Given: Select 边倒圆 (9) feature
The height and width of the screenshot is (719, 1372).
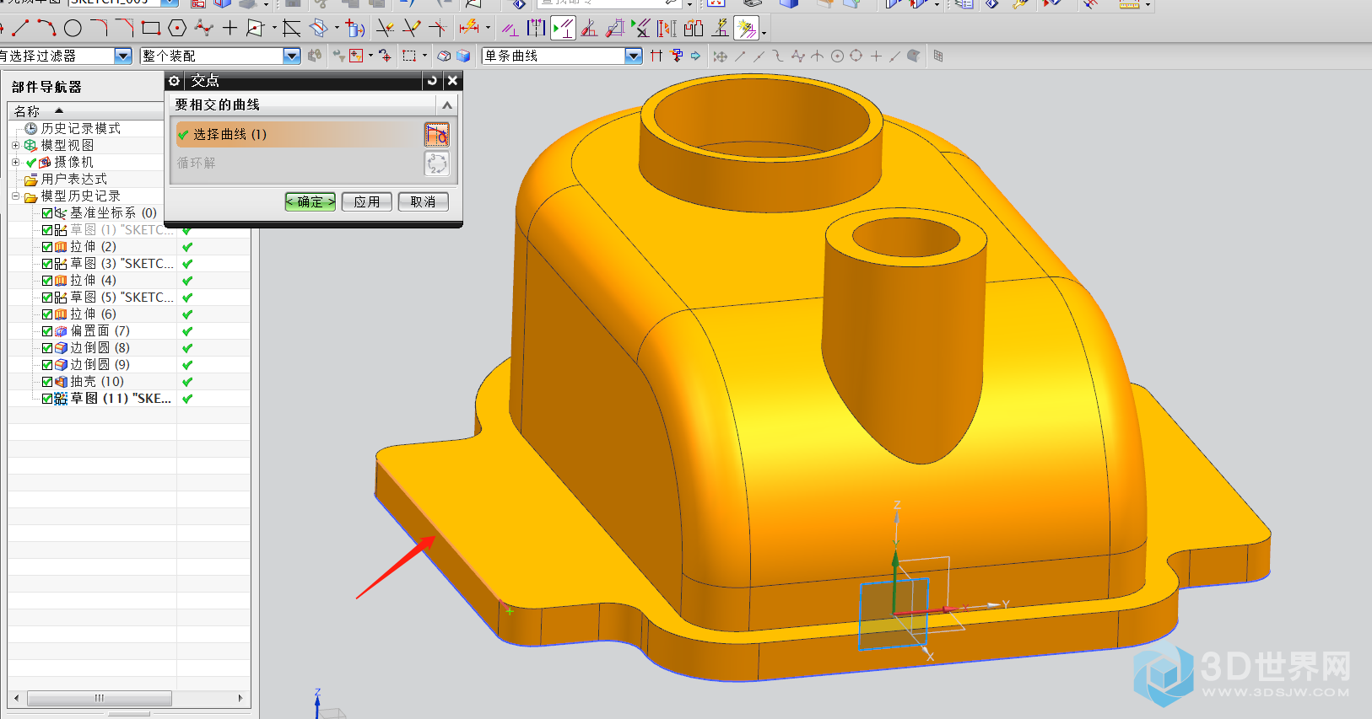Looking at the screenshot, I should [x=100, y=365].
